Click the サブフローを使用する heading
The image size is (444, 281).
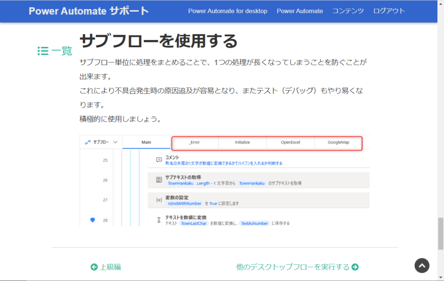click(159, 41)
